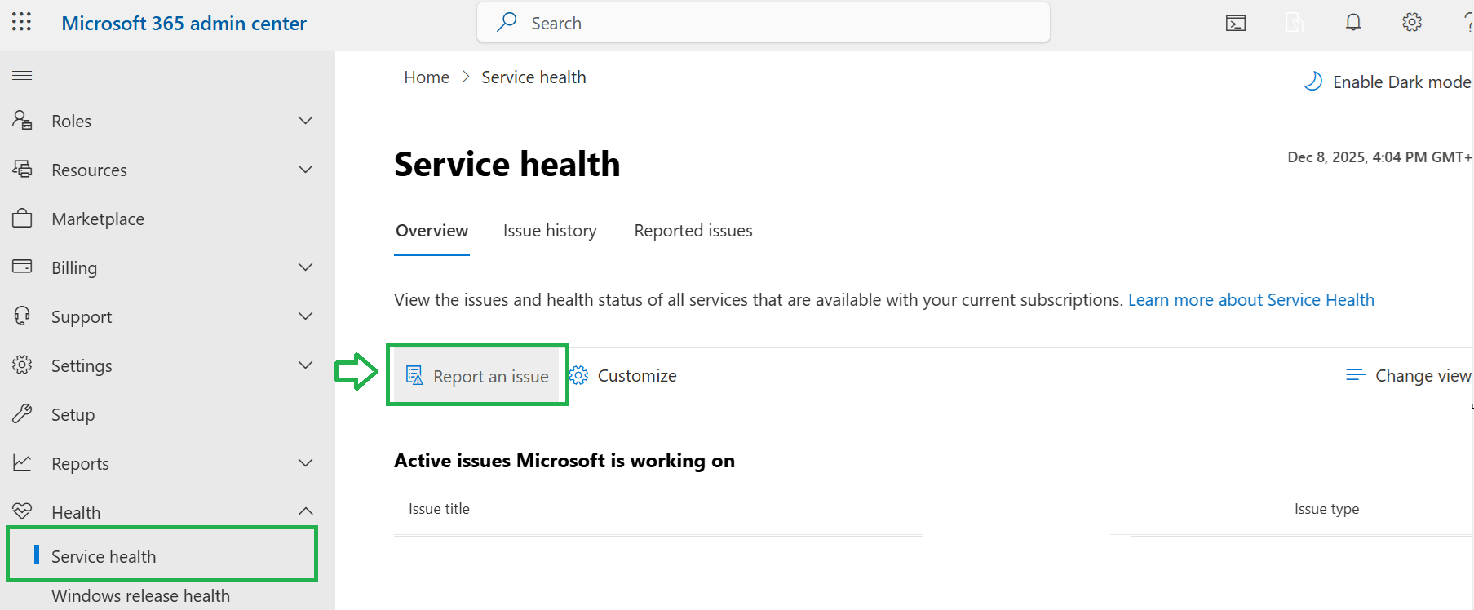Click the document icon beside Cloud Shell
Viewport: 1474px width, 610px height.
pyautogui.click(x=1295, y=23)
